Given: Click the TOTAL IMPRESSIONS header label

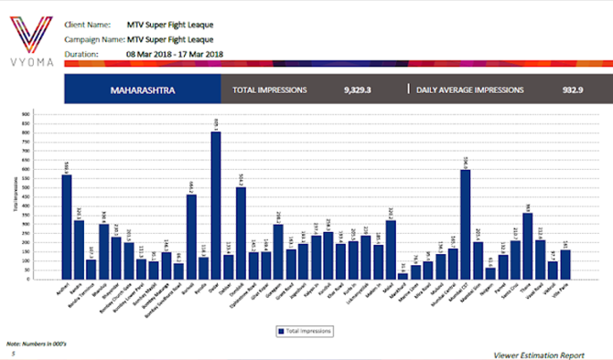Looking at the screenshot, I should pos(270,90).
